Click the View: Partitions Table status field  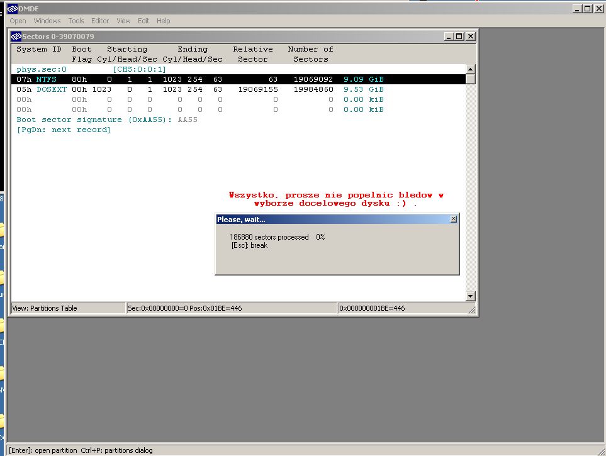pyautogui.click(x=67, y=308)
